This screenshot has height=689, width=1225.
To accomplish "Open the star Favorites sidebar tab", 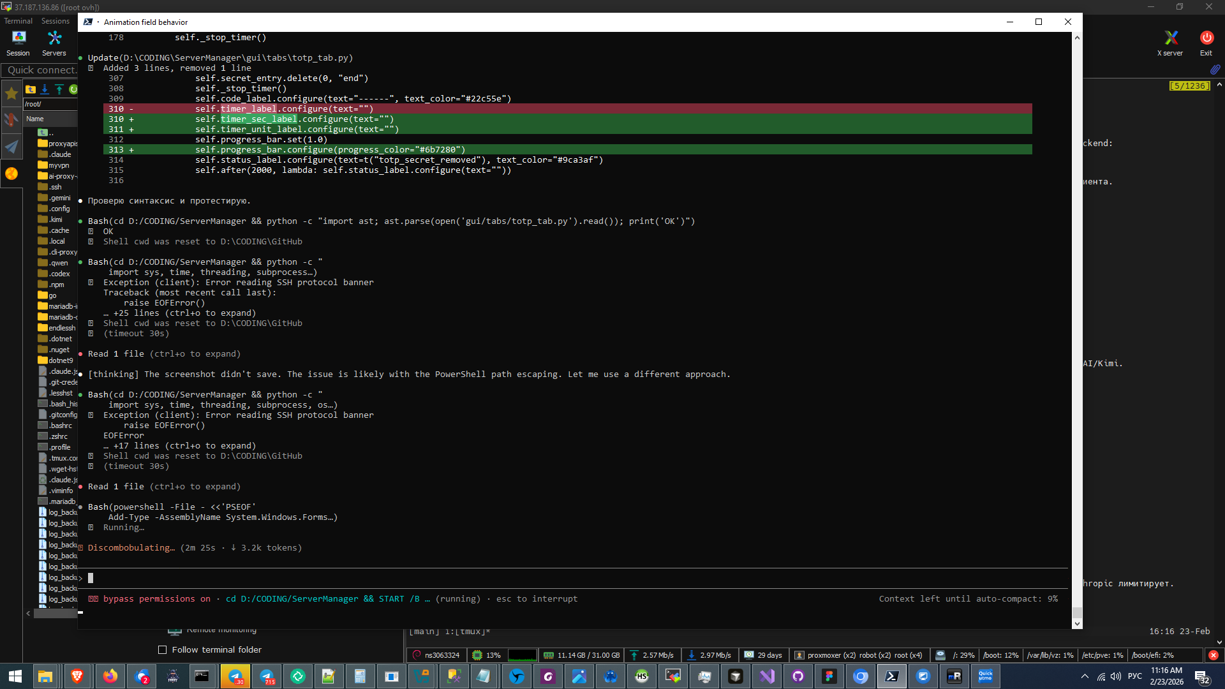I will tap(11, 94).
